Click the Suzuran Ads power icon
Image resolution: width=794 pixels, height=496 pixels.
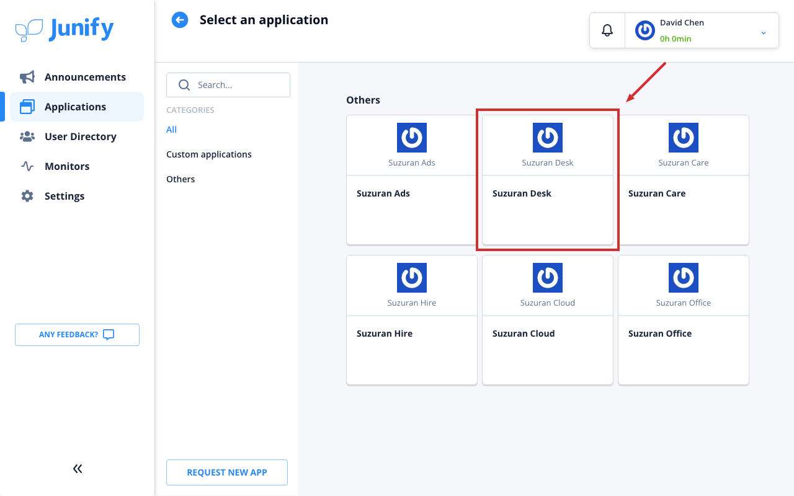point(412,138)
